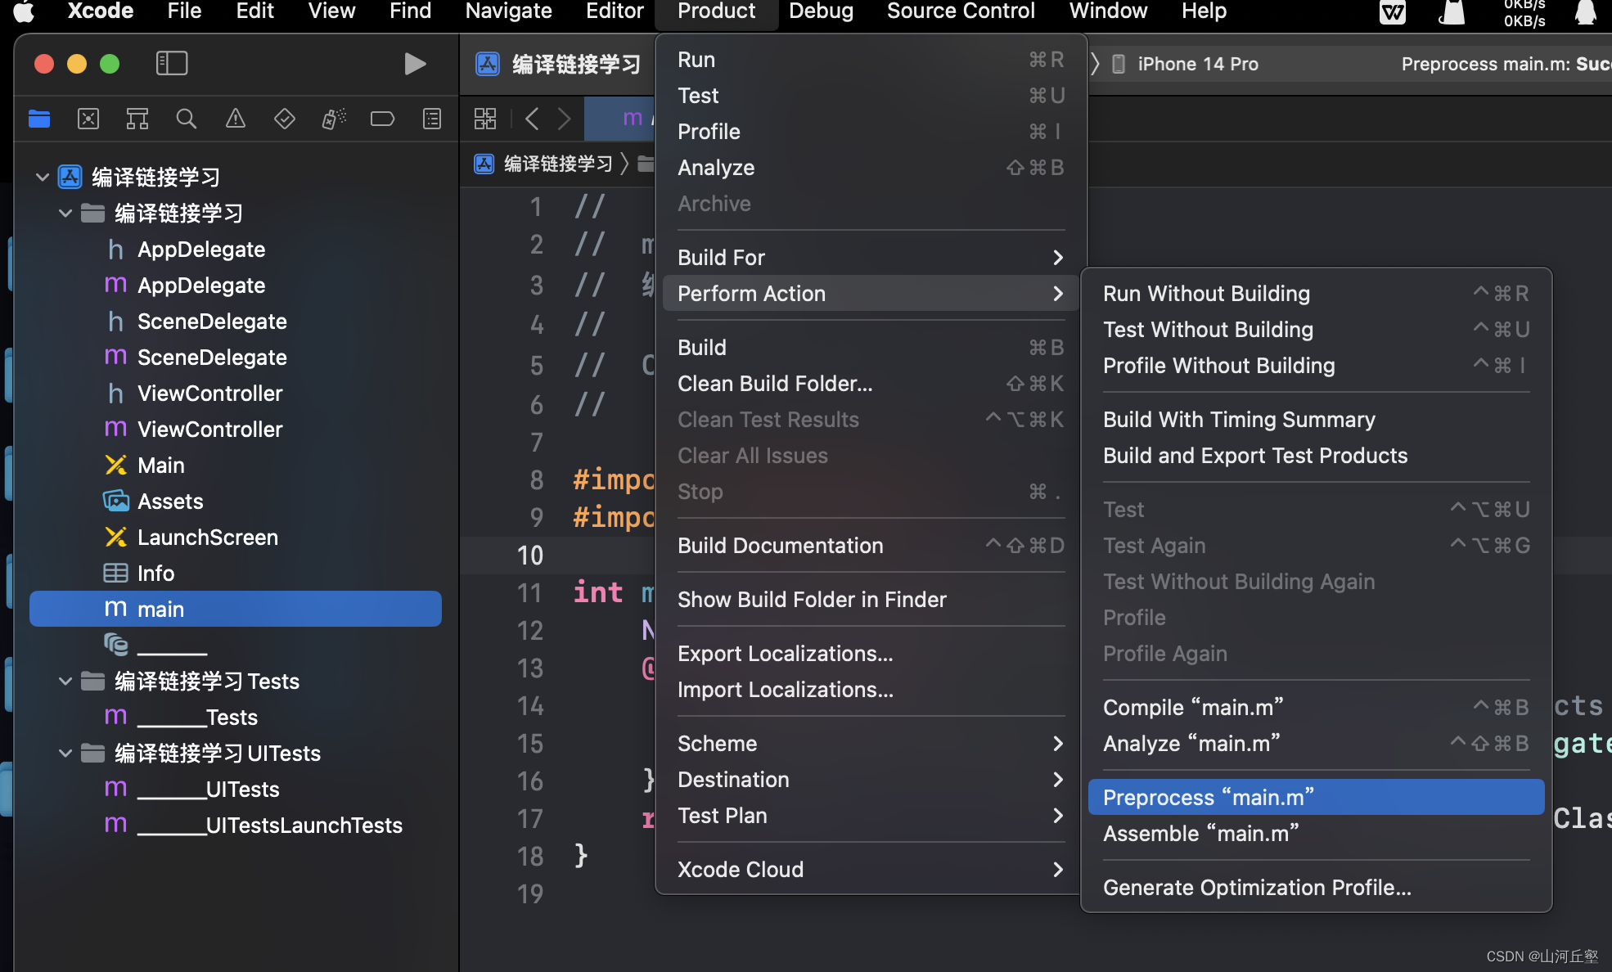Choose Build With Timing Summary

[1316, 419]
